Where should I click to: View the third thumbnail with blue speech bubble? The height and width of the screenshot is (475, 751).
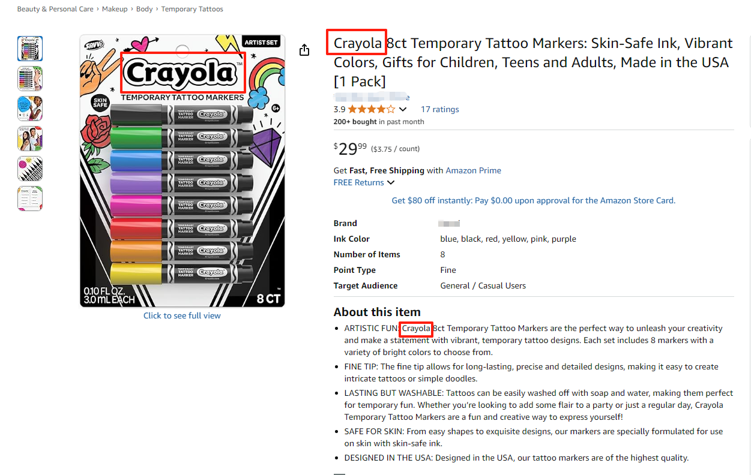click(30, 109)
